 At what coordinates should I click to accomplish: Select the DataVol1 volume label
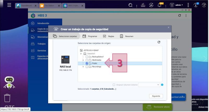coord(91,54)
